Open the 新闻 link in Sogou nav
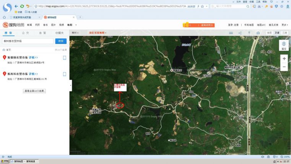 [x=29, y=25]
